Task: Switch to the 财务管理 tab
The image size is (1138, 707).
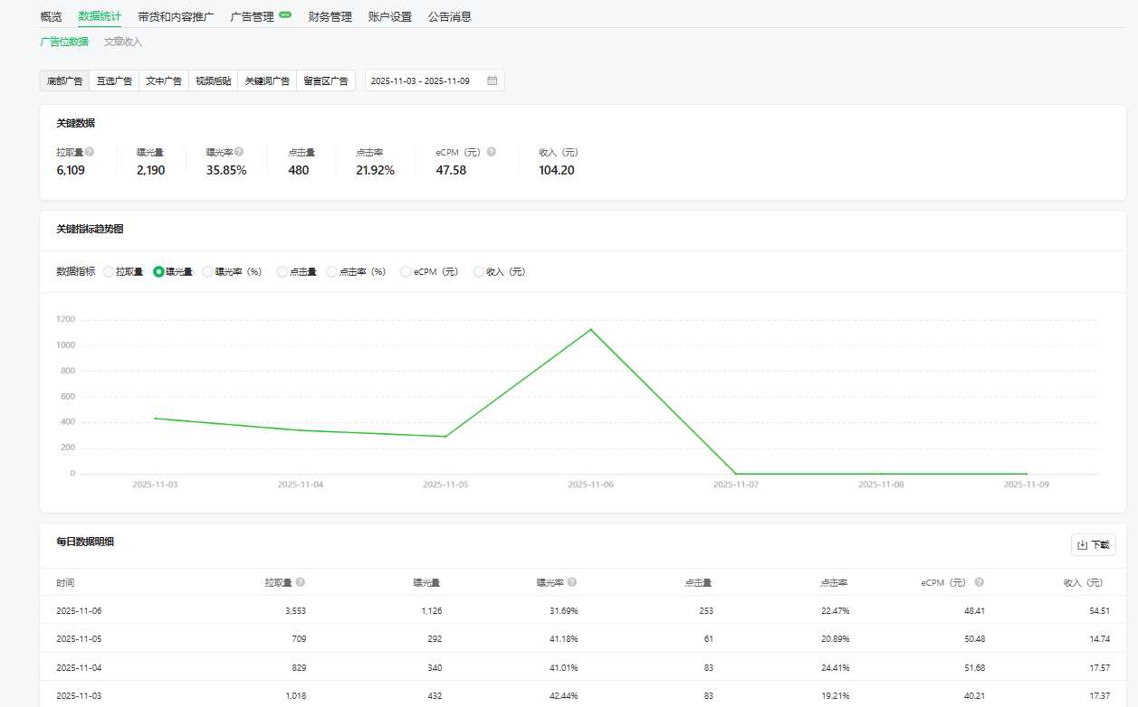Action: [330, 16]
